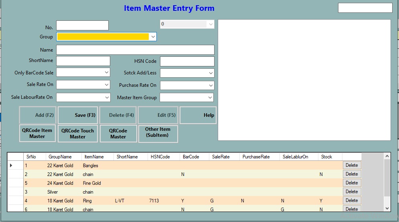Click the Other Item (SubItem) button
Viewport: 399px width, 222px height.
coord(158,132)
